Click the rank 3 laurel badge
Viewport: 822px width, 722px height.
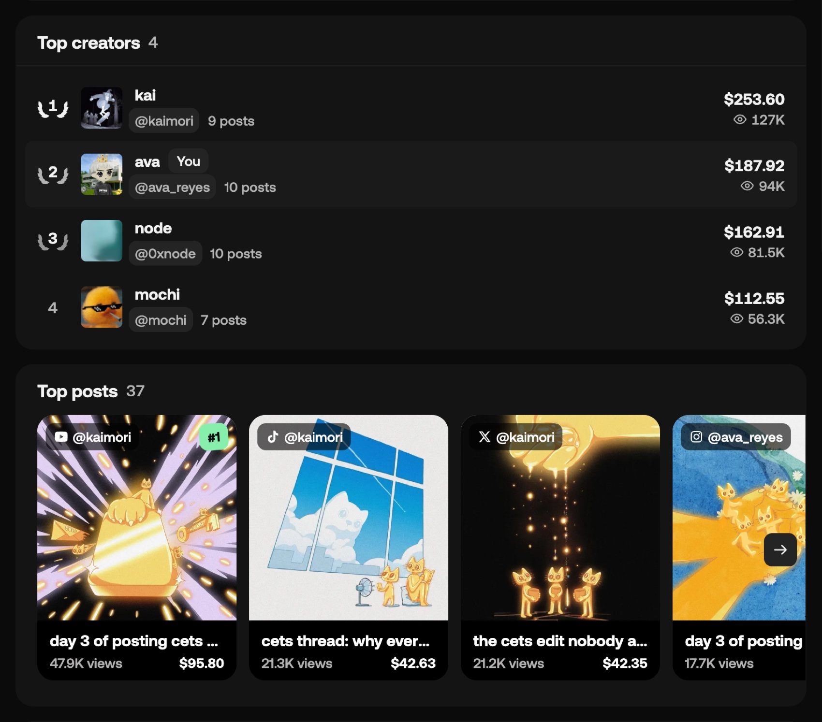(53, 240)
